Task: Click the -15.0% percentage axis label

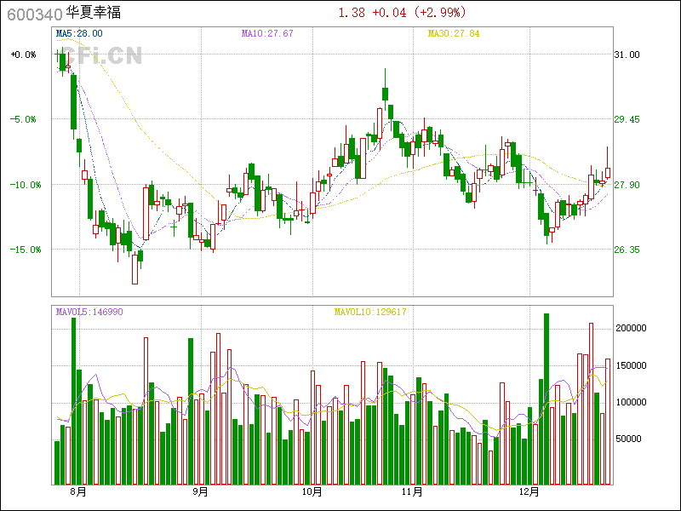Action: pos(26,250)
